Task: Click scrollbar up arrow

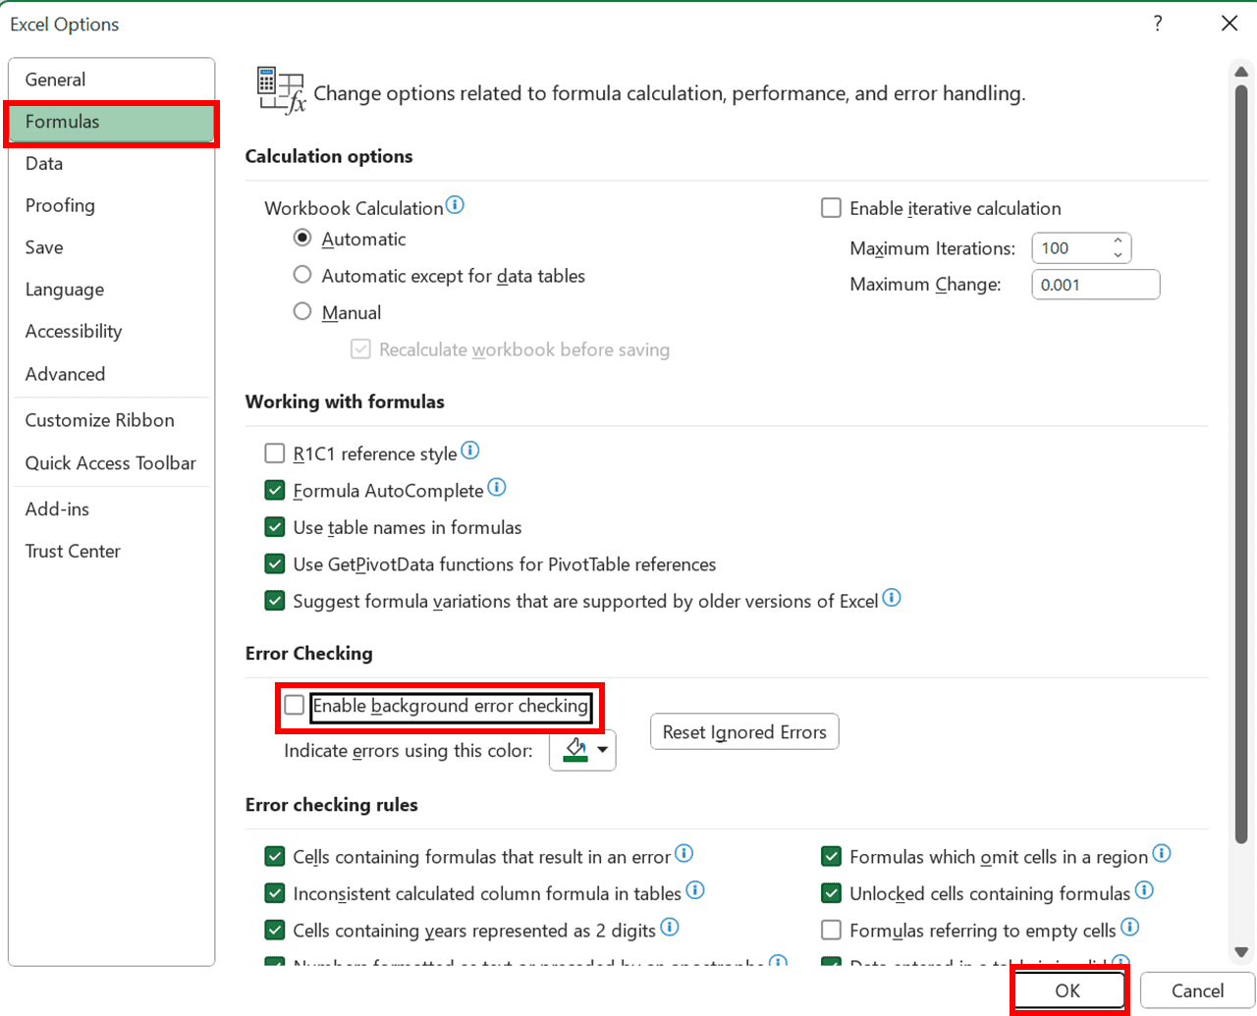Action: (1241, 72)
